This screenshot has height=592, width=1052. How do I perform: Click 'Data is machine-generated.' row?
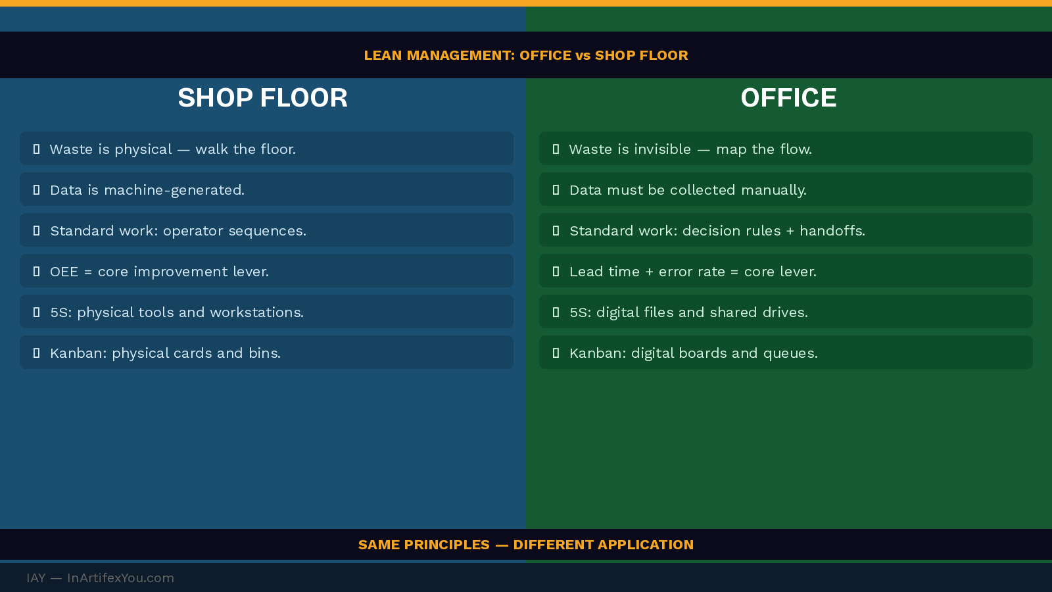pyautogui.click(x=266, y=189)
